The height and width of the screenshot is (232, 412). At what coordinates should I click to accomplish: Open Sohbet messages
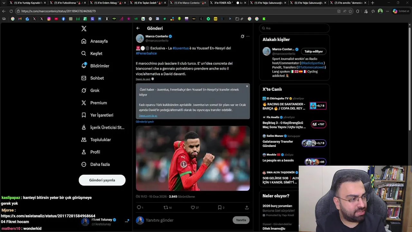tap(93, 78)
